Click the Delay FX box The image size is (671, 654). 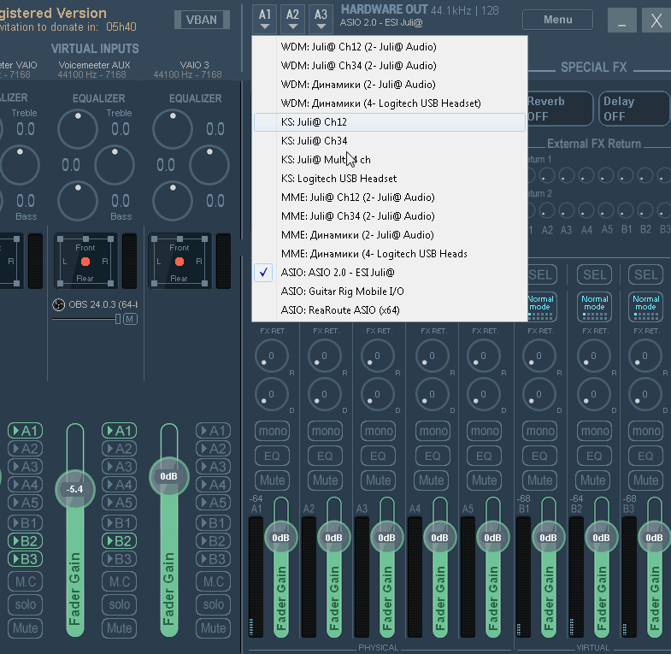tap(633, 109)
